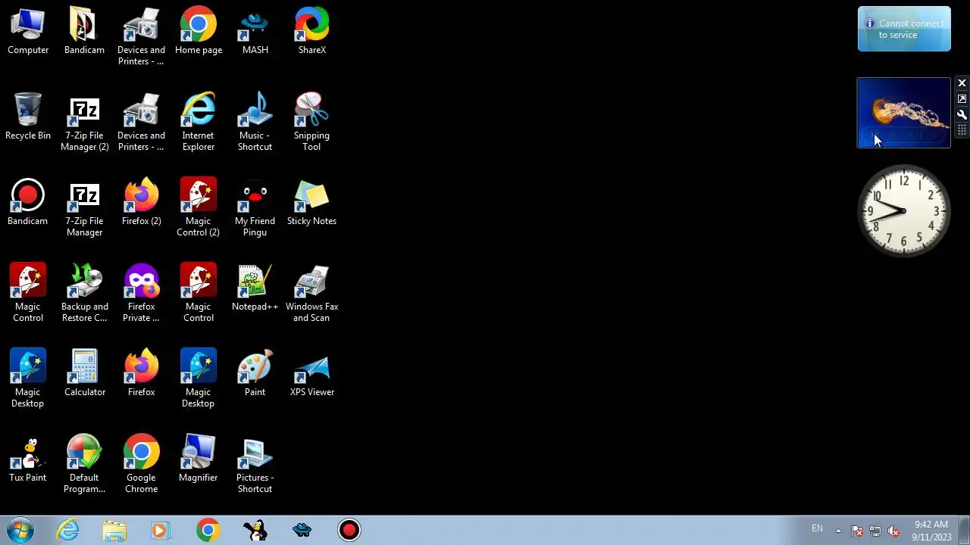Select the plain Firefox shortcut

(141, 374)
